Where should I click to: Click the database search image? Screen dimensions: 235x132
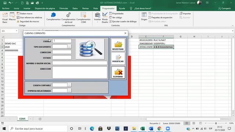[x=90, y=49]
